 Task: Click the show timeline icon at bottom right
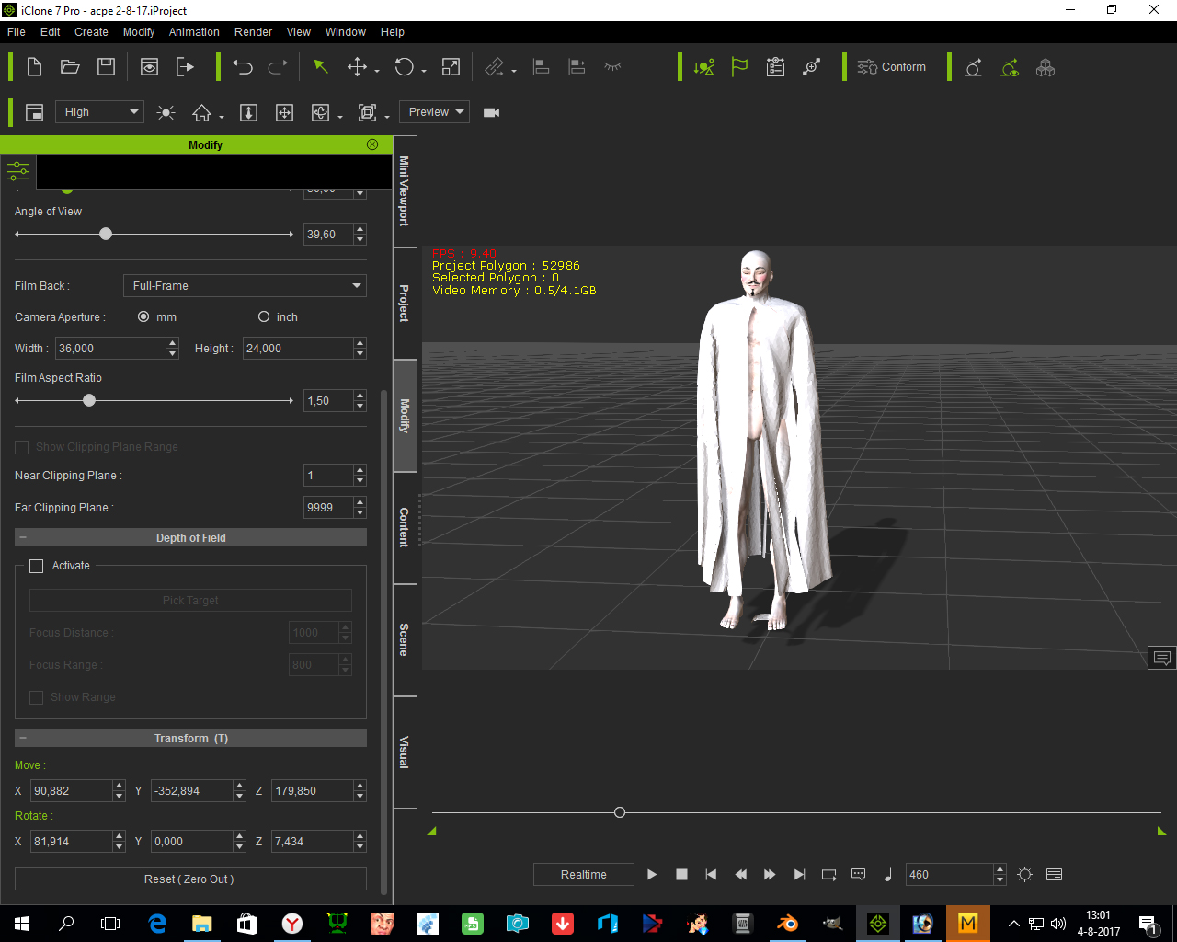click(x=1055, y=875)
